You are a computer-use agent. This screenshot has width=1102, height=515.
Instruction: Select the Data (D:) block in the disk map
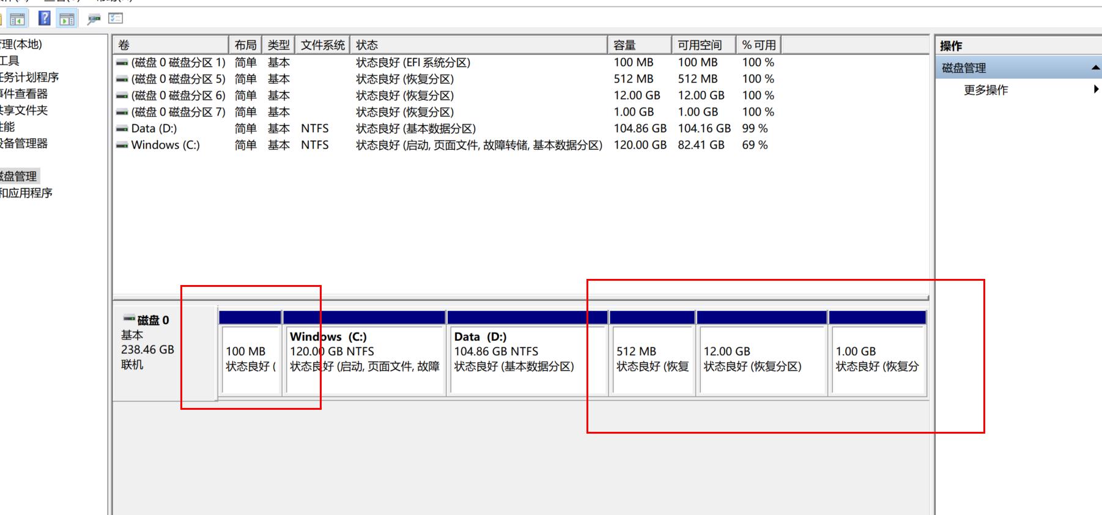528,354
